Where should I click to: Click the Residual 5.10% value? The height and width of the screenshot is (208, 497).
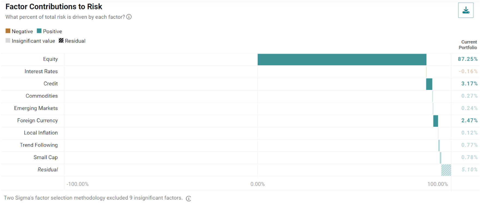tap(469, 169)
